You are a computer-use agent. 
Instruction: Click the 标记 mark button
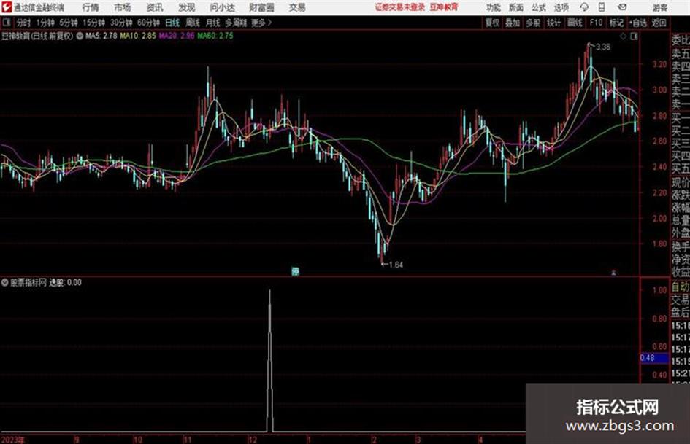(x=616, y=23)
